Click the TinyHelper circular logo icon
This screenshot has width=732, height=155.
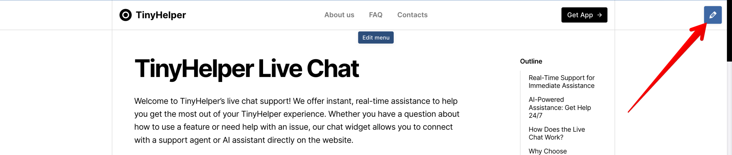tap(125, 15)
